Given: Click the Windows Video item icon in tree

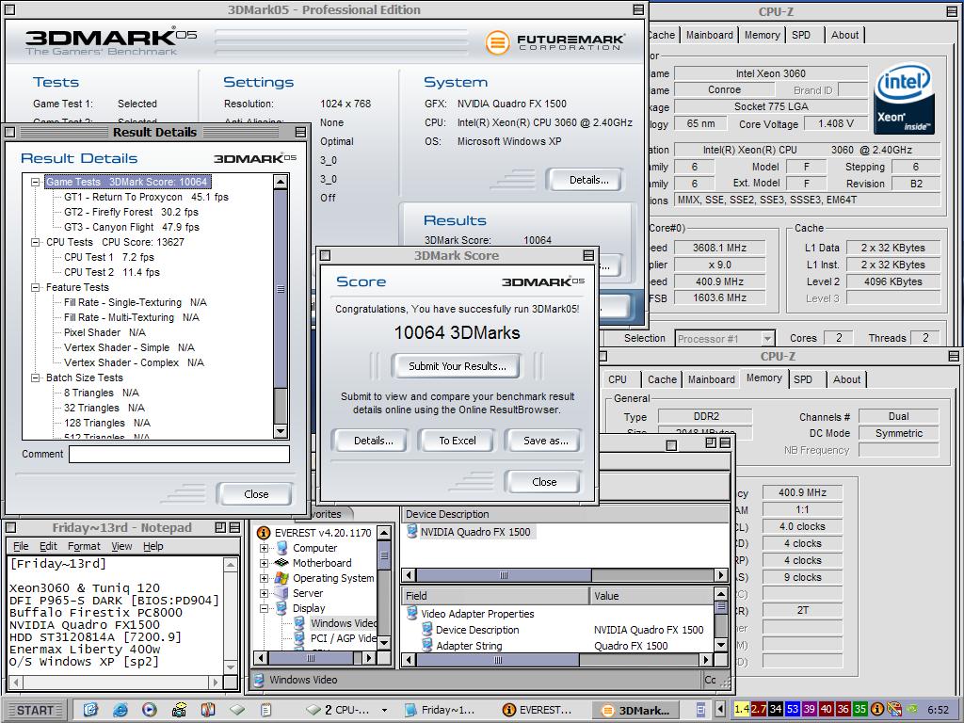Looking at the screenshot, I should click(x=299, y=623).
